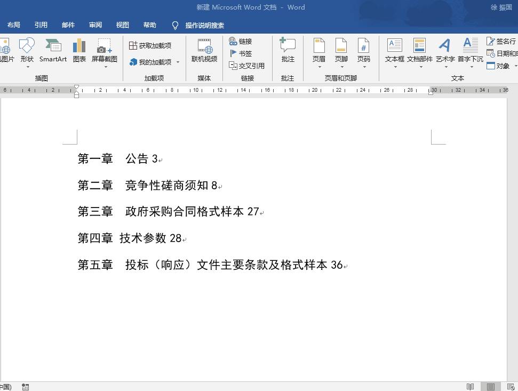518x391 pixels.
Task: Switch to Print Layout view in status bar
Action: click(491, 386)
